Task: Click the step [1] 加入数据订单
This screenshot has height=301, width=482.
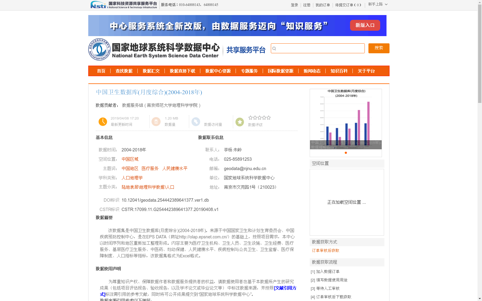Action: coord(325,272)
